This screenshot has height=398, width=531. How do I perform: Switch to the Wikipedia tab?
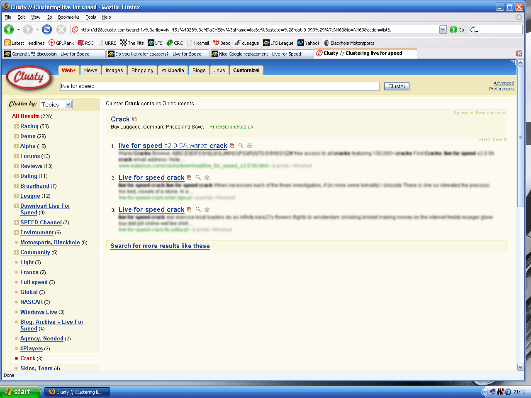173,70
